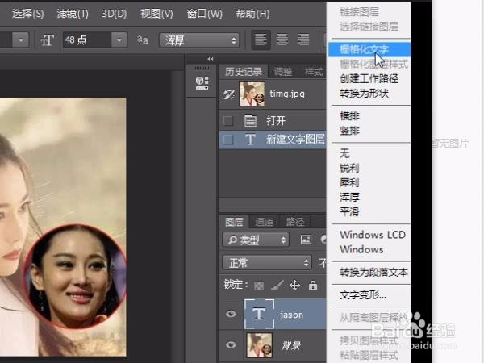Select the timg.jpg history snapshot thumbnail
This screenshot has height=363, width=484.
pos(252,94)
